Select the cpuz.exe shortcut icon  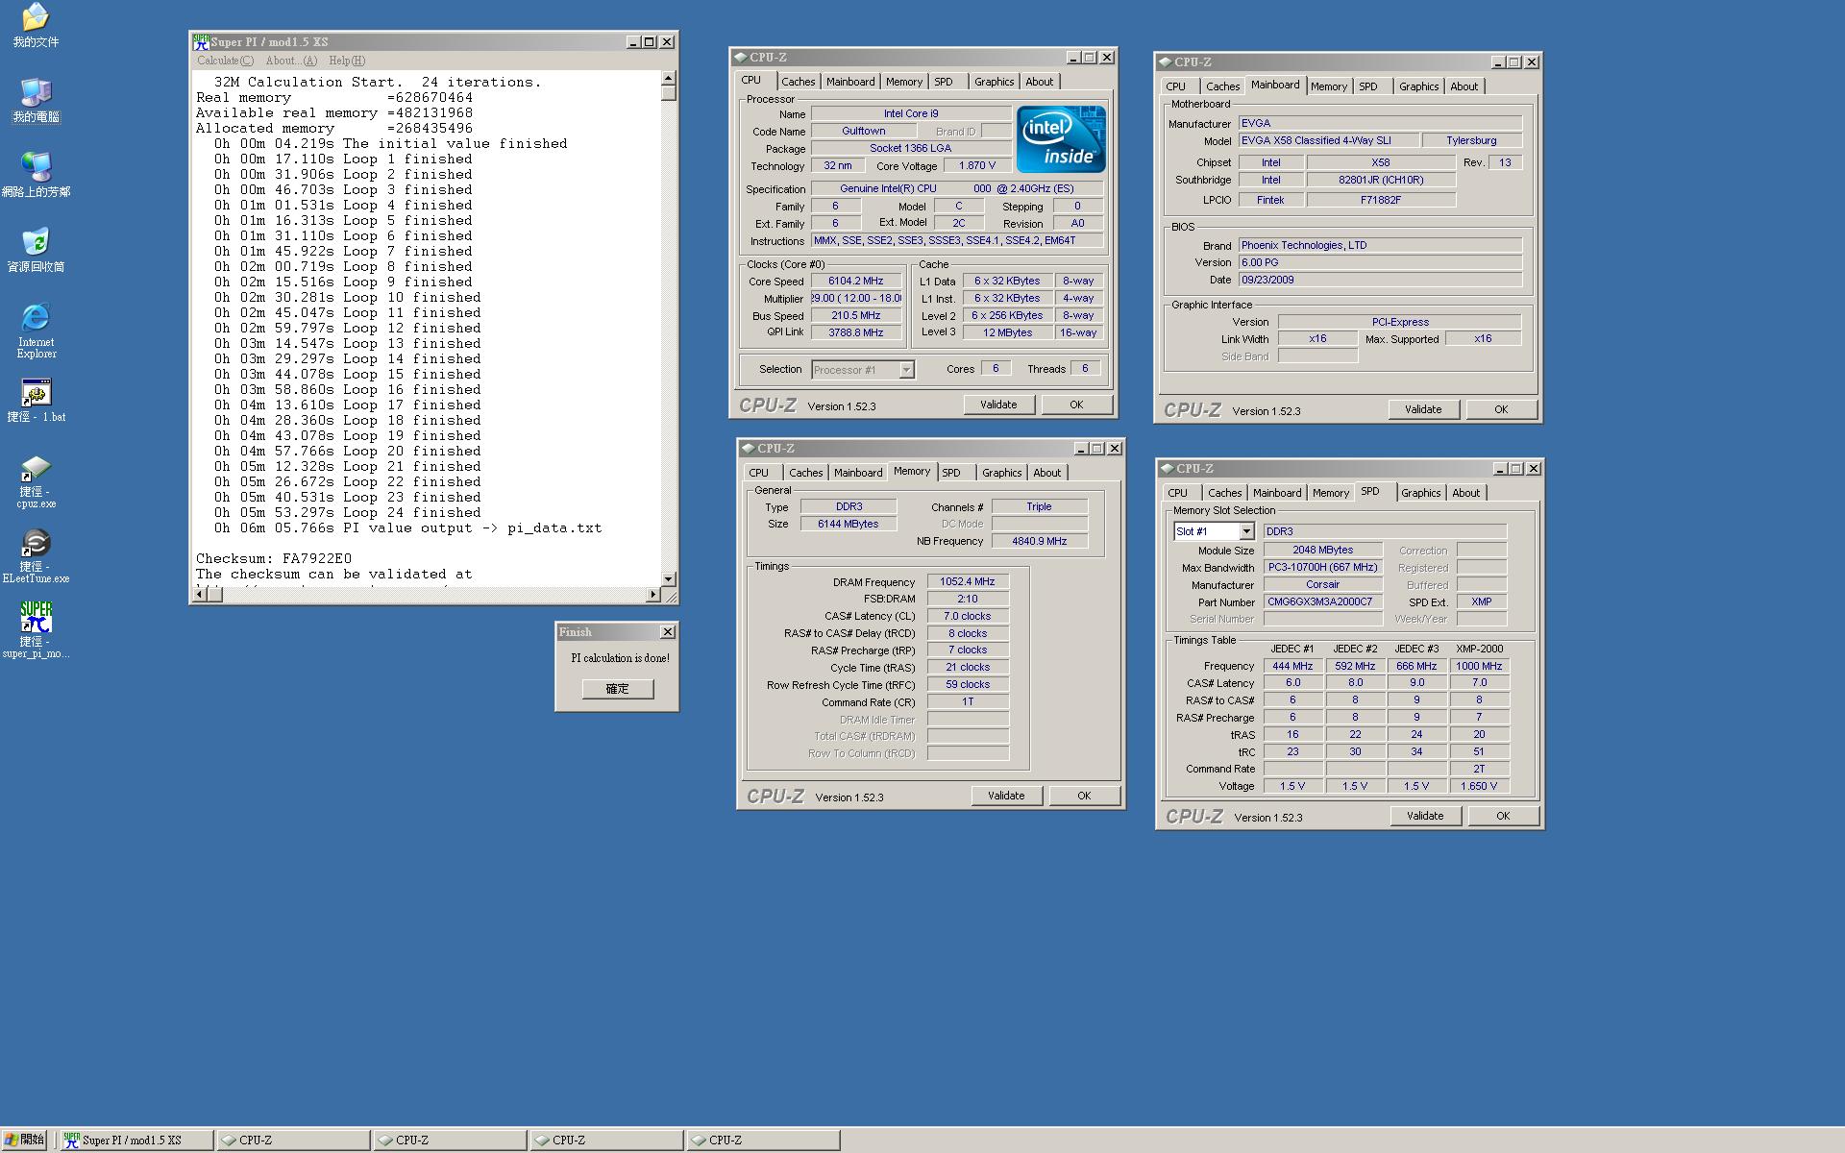click(x=36, y=481)
